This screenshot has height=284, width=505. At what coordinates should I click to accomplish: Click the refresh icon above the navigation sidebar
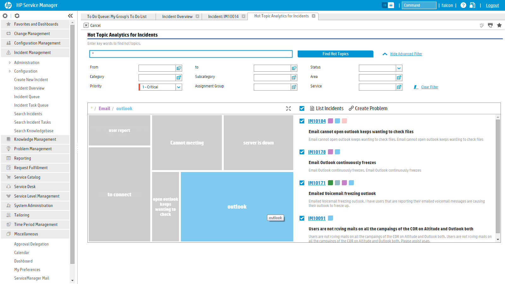17,16
